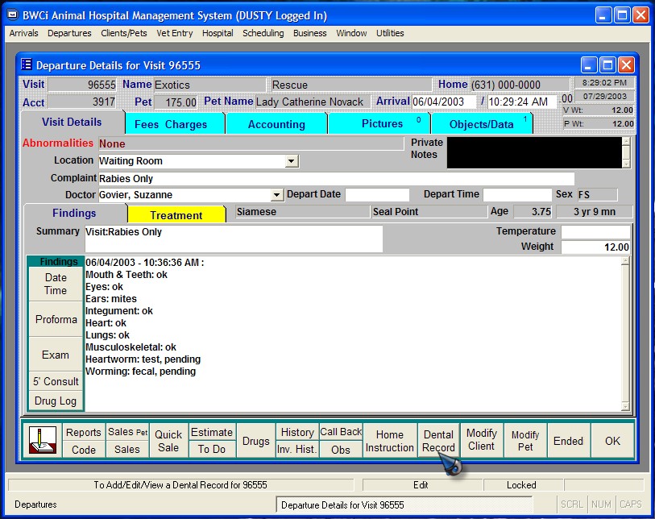
Task: Open the Clients/Pets menu
Action: (x=123, y=33)
